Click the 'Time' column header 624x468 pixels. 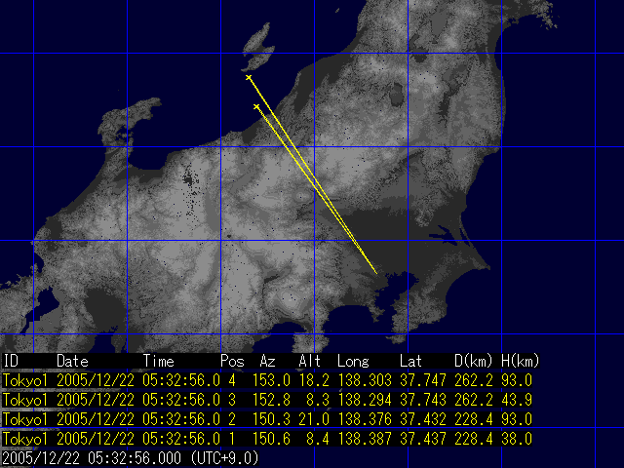click(x=158, y=362)
